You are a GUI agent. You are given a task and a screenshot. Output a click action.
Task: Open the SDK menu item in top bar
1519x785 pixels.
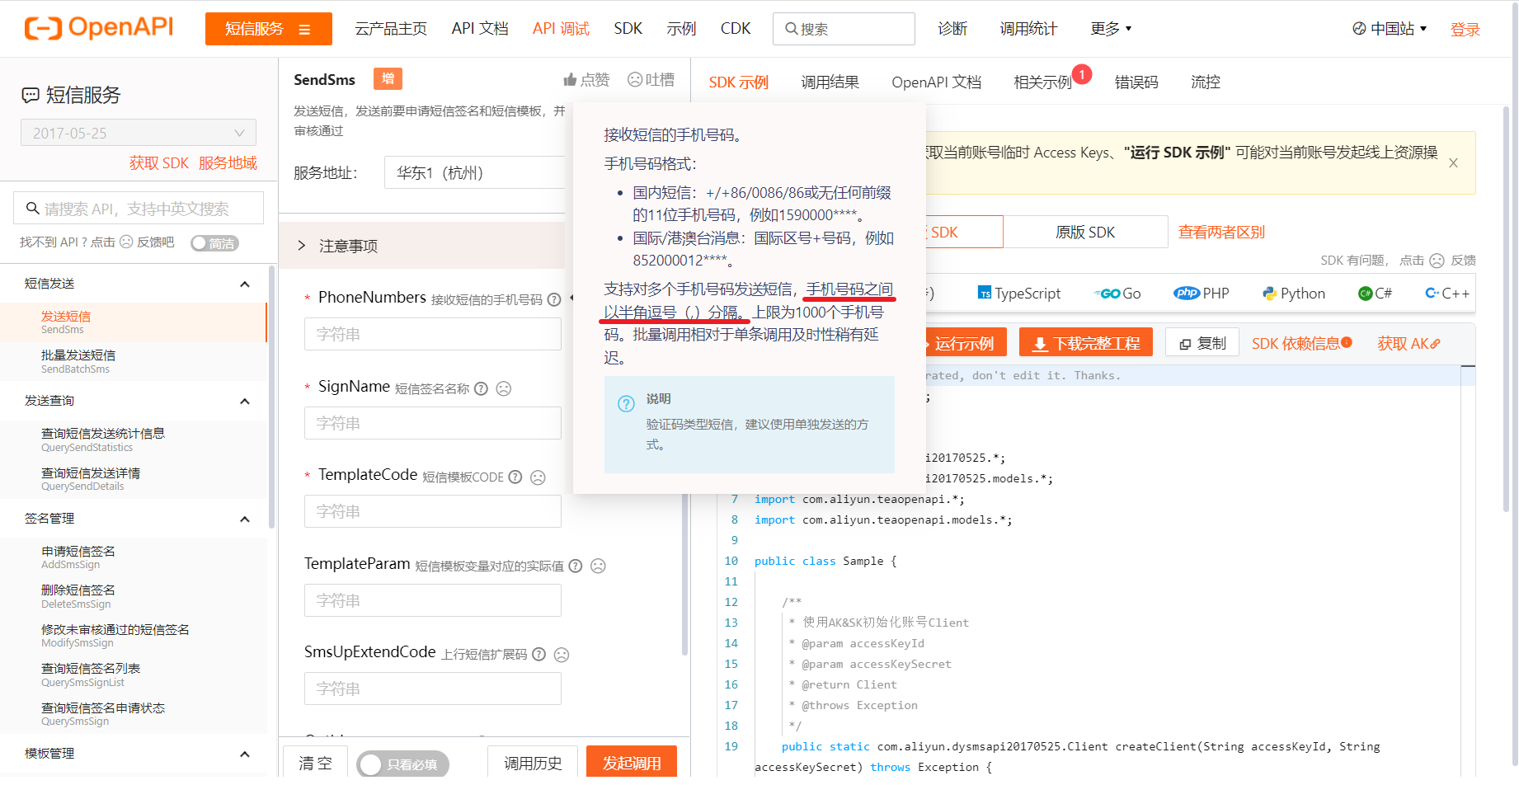tap(628, 29)
